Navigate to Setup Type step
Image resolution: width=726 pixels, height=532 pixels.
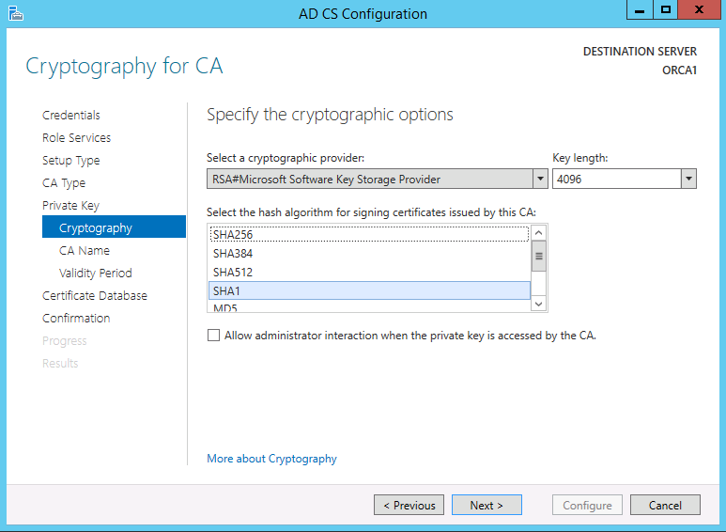coord(71,161)
